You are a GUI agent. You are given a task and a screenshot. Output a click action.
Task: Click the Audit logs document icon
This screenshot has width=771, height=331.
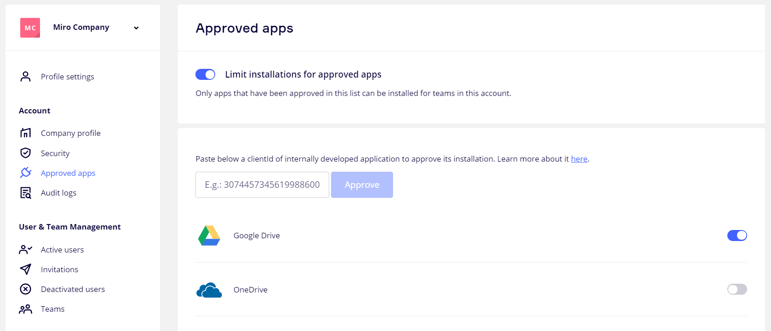26,193
